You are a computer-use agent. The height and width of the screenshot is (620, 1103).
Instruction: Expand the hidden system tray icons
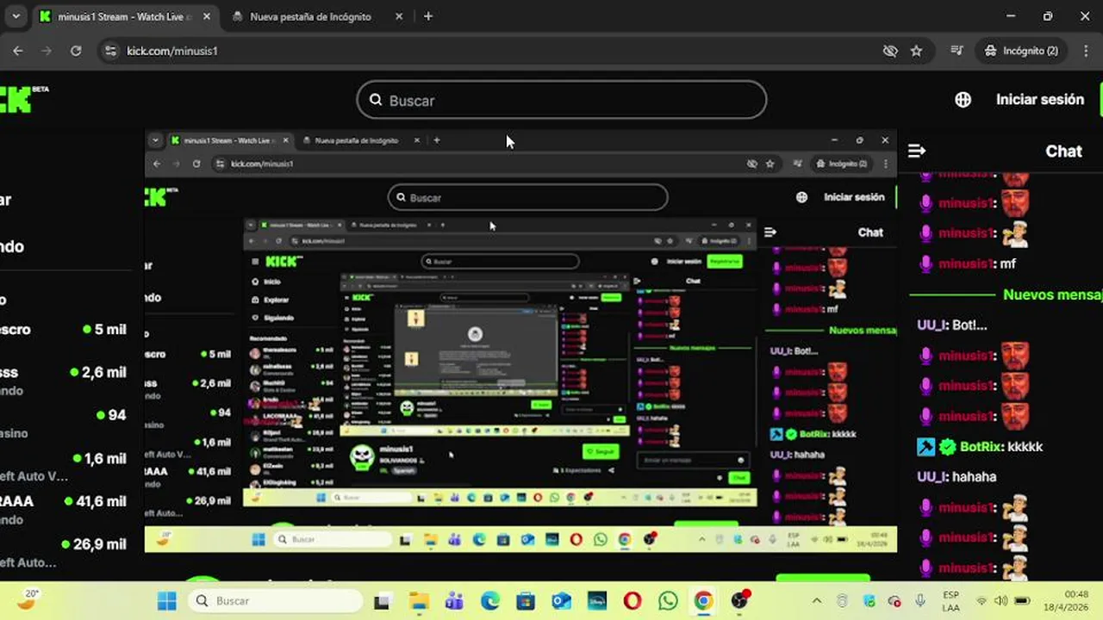[817, 601]
